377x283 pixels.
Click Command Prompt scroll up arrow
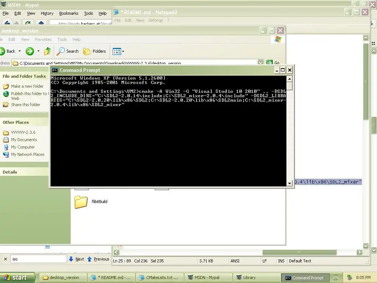click(x=289, y=79)
